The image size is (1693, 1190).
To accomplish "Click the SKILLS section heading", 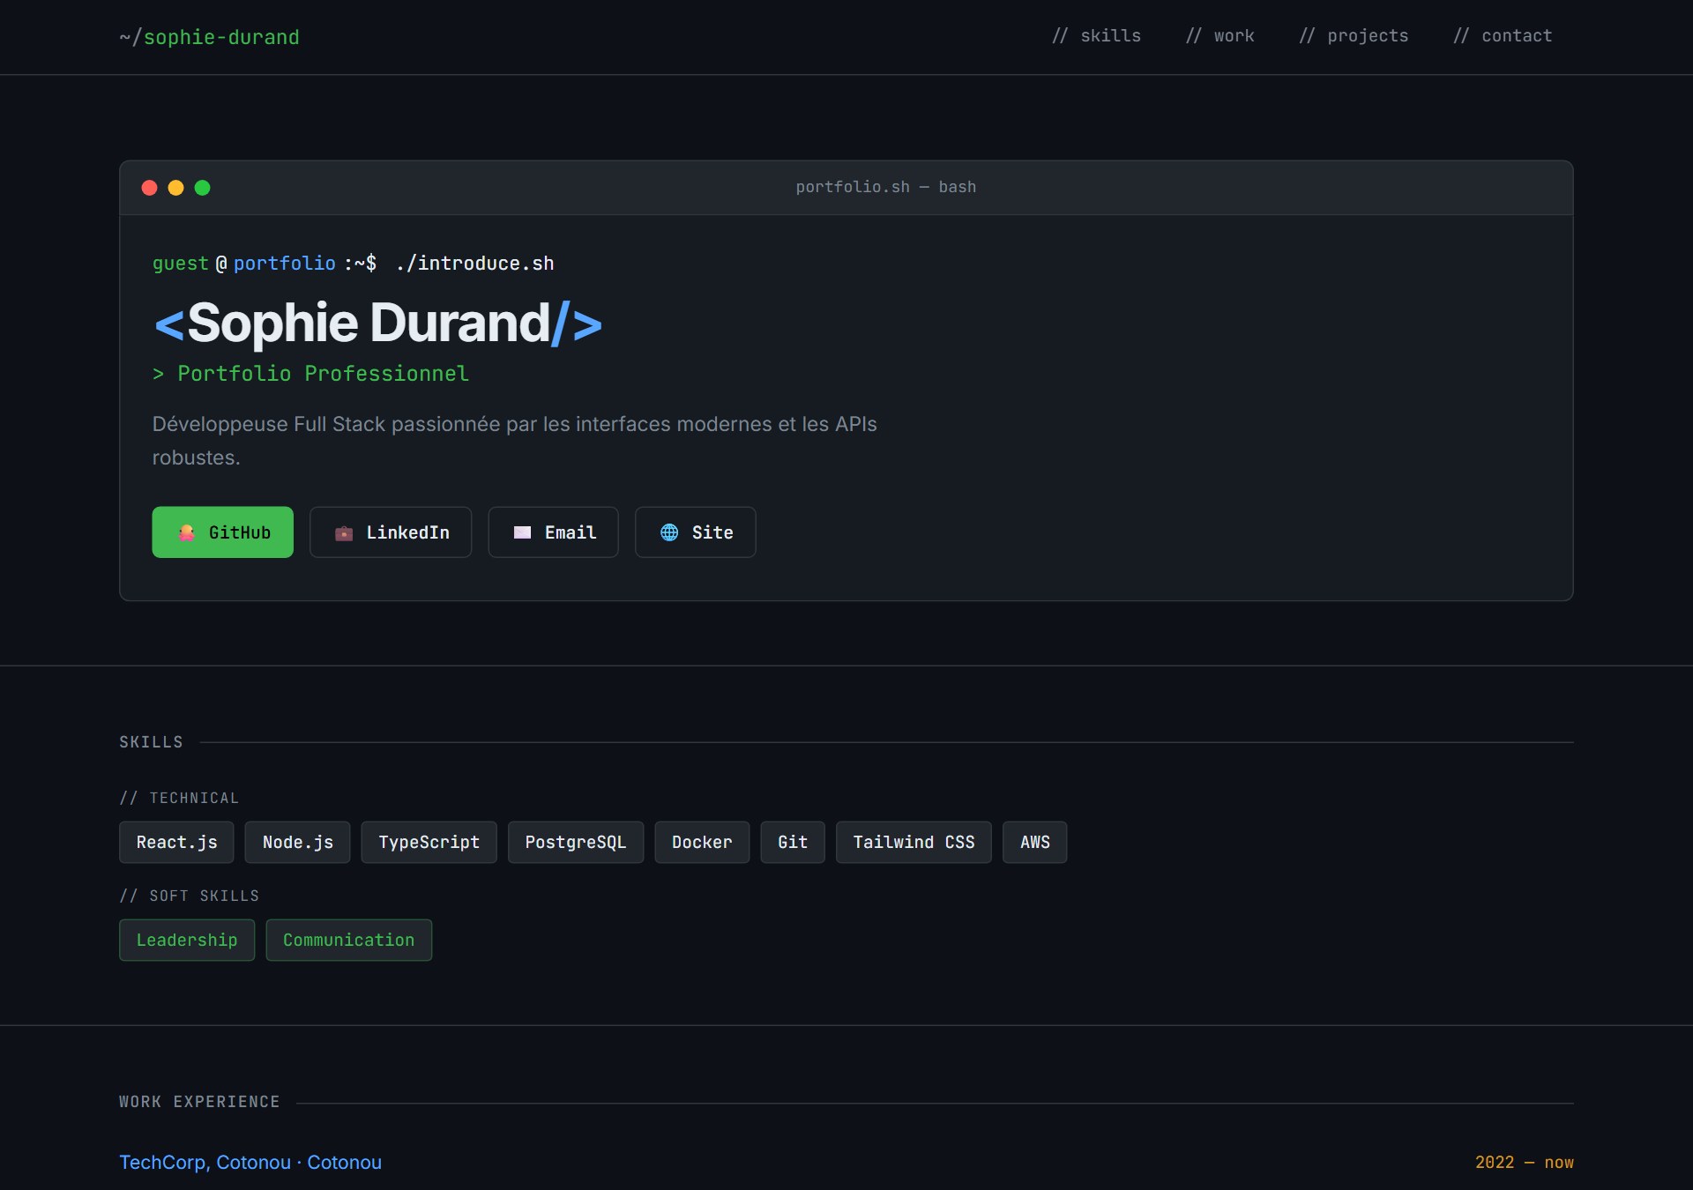I will pyautogui.click(x=151, y=742).
